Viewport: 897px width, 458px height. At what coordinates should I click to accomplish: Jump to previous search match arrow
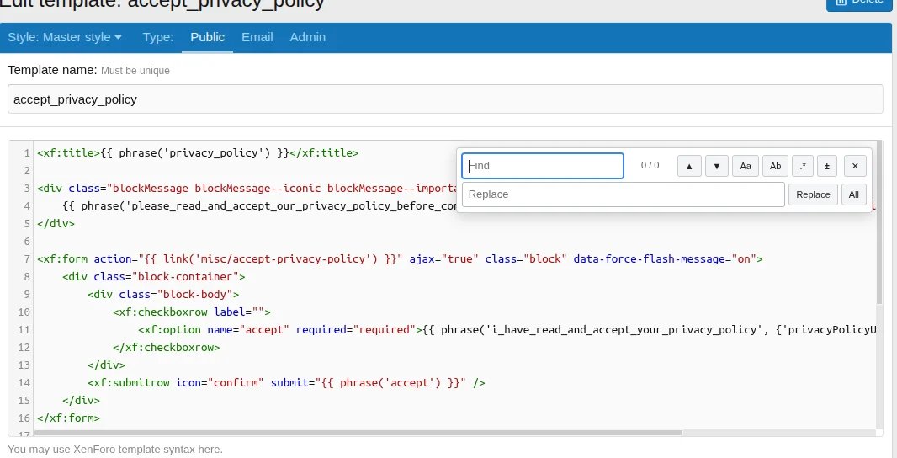click(x=689, y=166)
